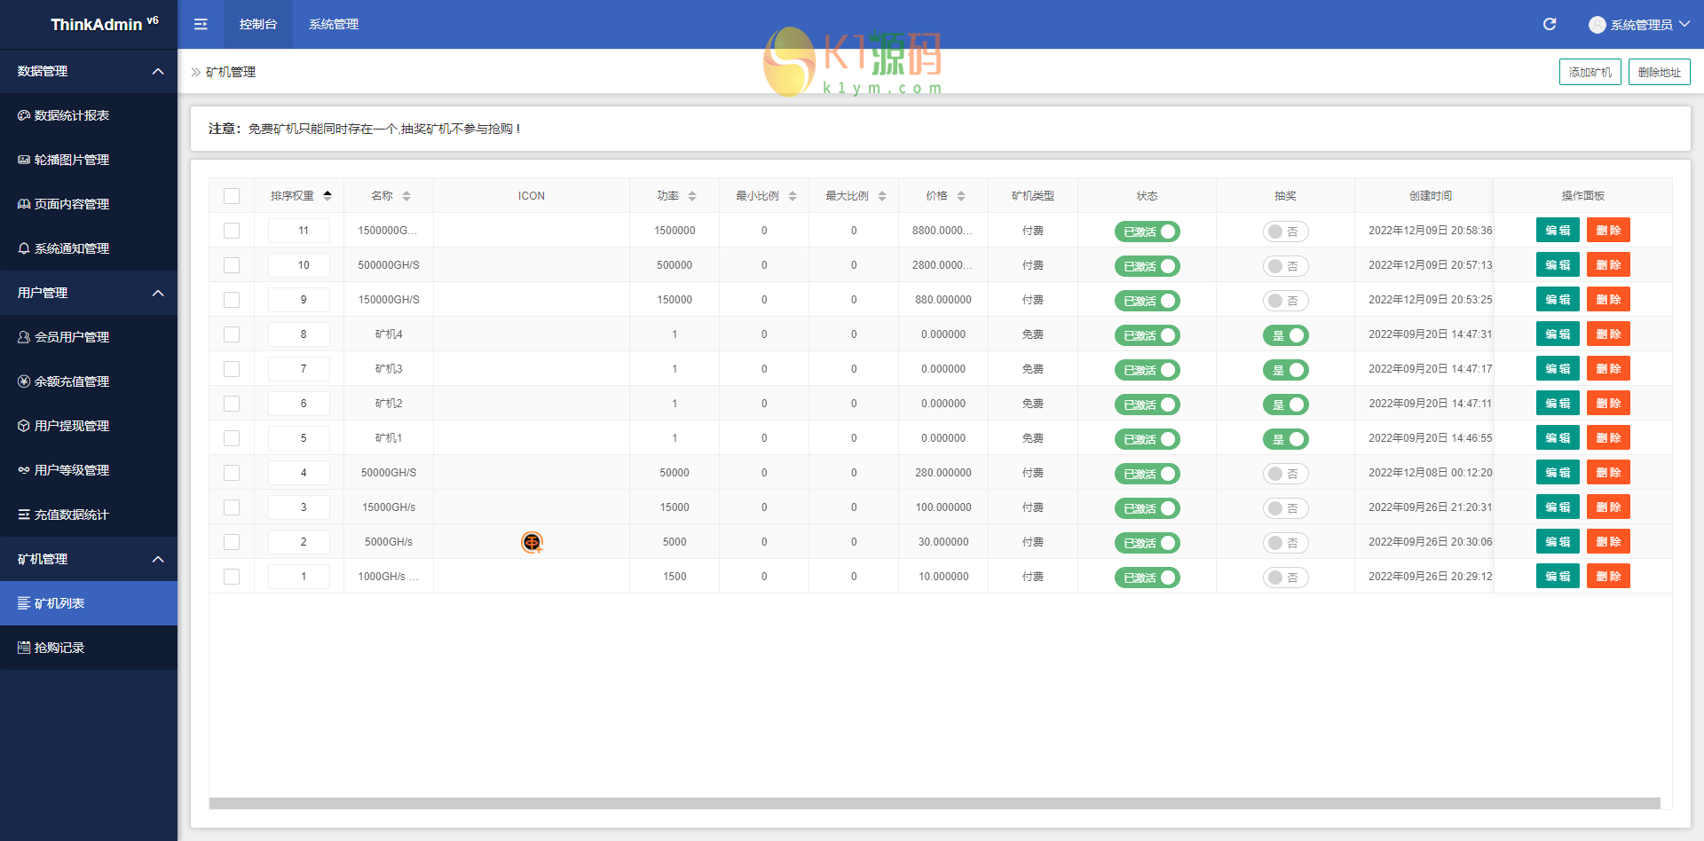Open 余额充值管理 sidebar item
This screenshot has width=1704, height=841.
pyautogui.click(x=89, y=381)
